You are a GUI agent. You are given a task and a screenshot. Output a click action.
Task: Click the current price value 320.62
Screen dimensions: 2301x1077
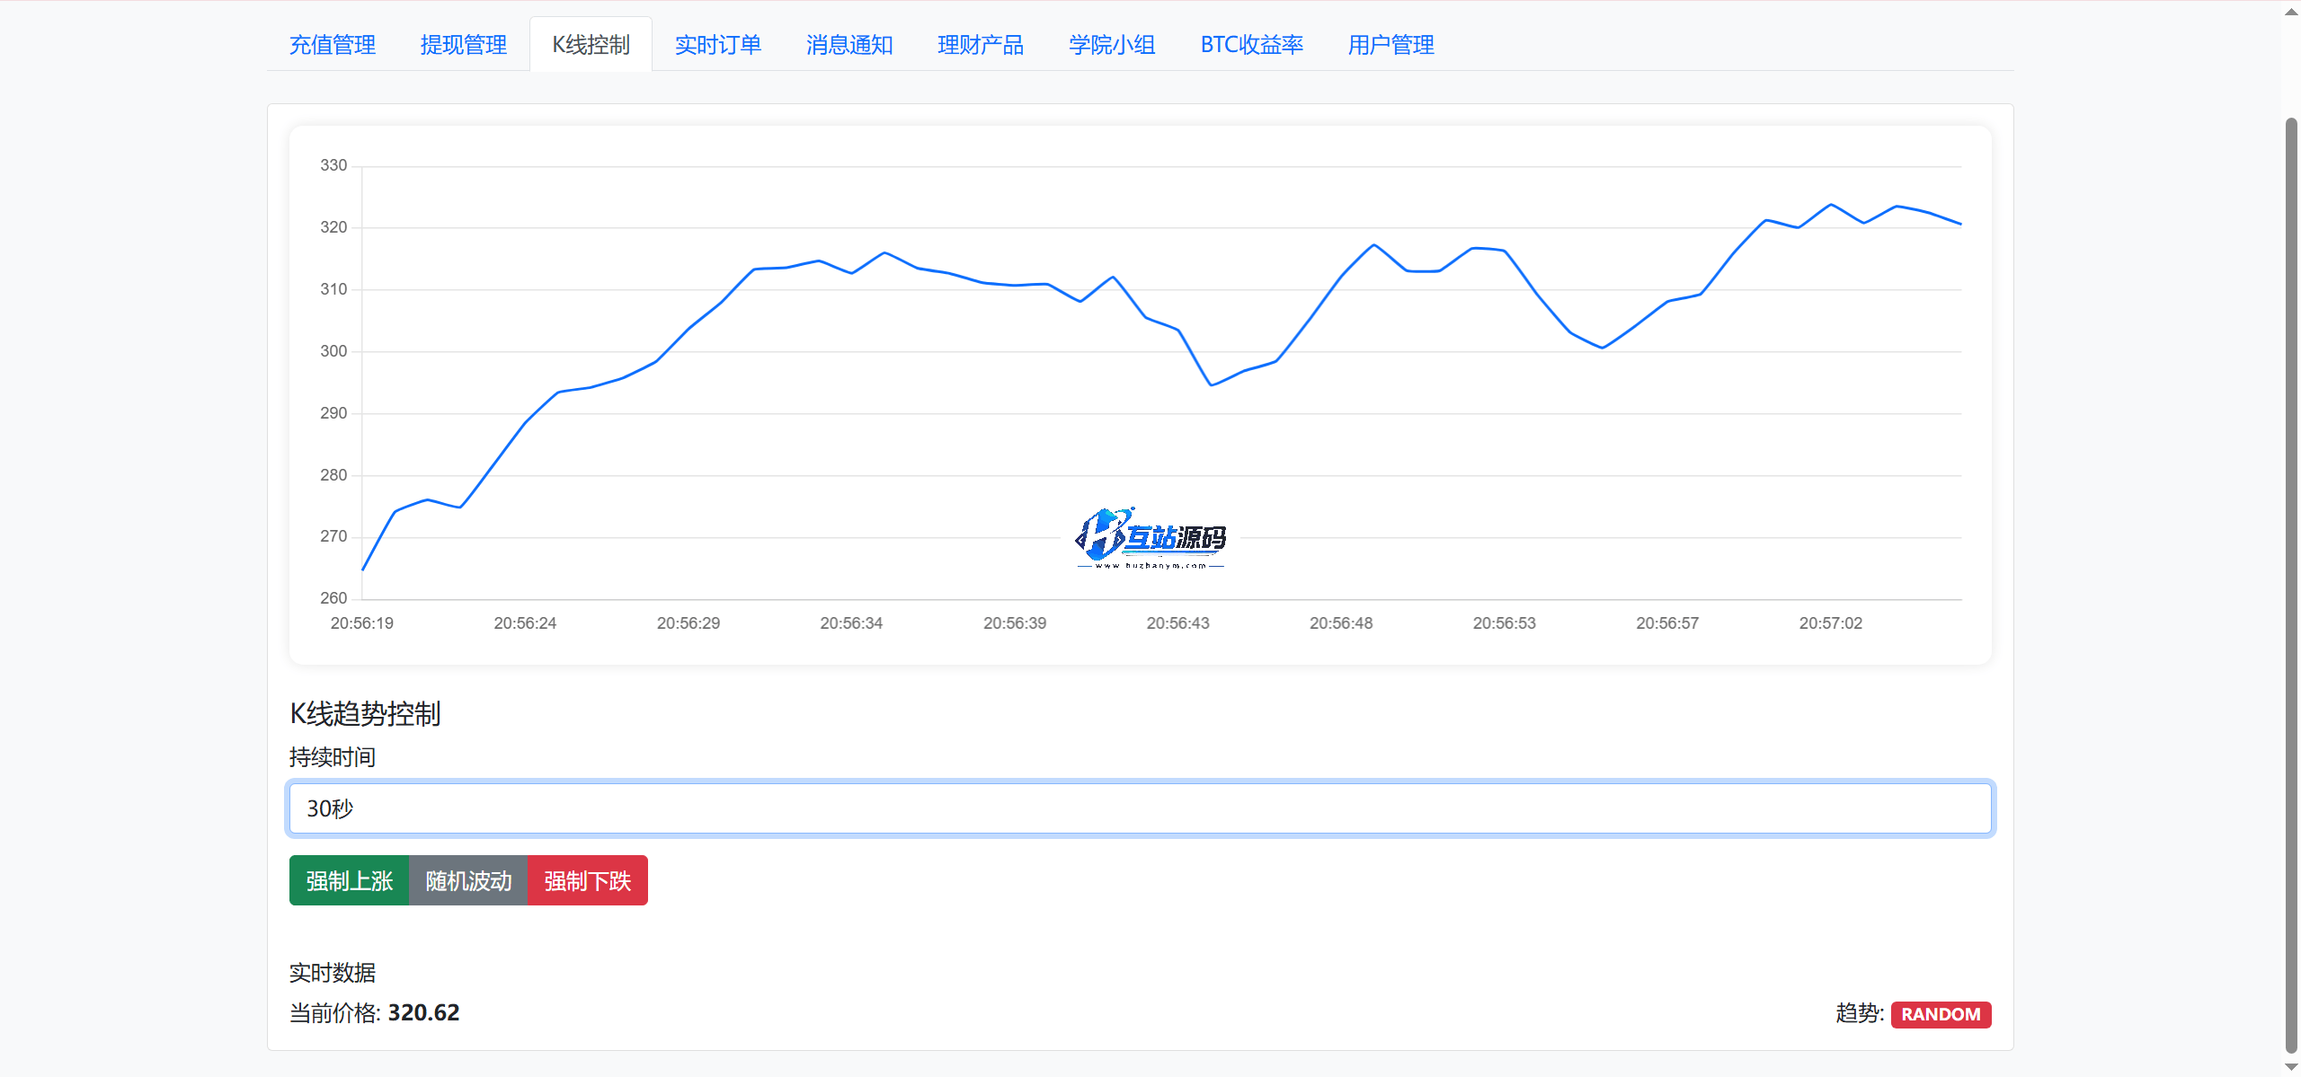point(423,1013)
